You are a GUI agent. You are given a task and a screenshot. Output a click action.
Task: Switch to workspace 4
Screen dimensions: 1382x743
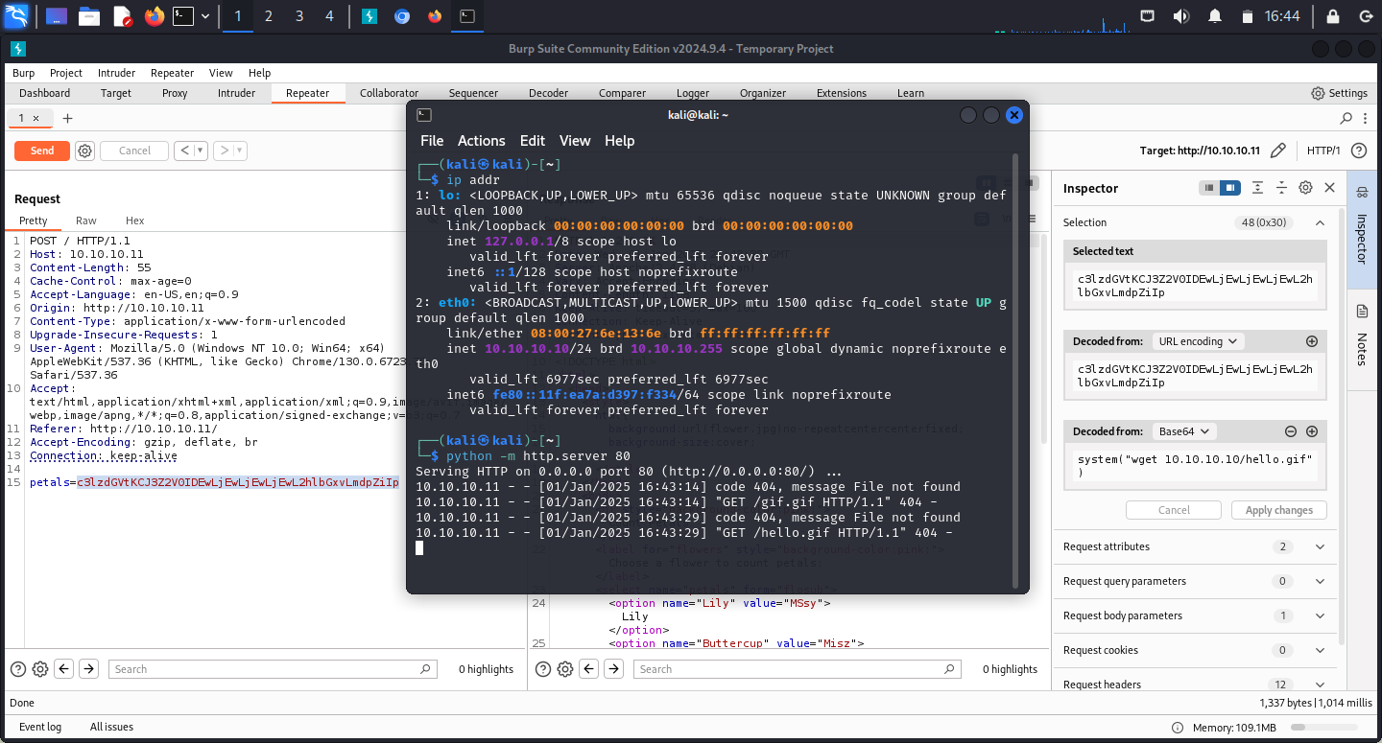[x=330, y=16]
